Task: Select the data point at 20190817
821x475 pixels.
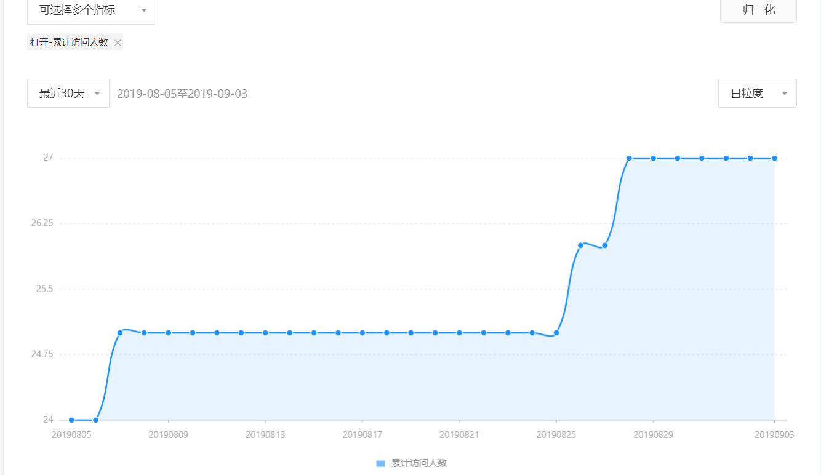Action: 362,333
